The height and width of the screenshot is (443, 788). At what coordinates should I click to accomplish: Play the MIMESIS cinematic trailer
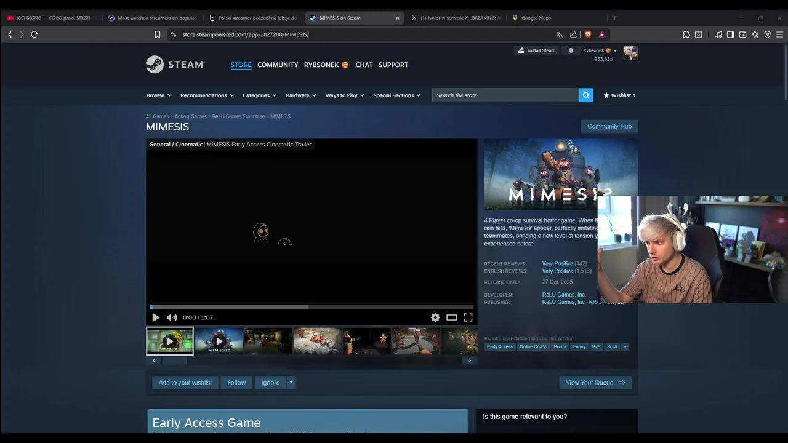tap(156, 317)
